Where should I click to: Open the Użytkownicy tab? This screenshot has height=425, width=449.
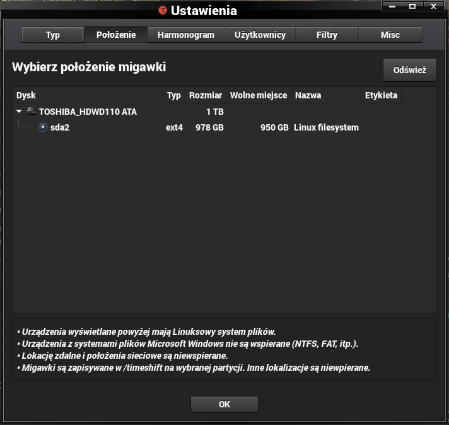tap(260, 35)
